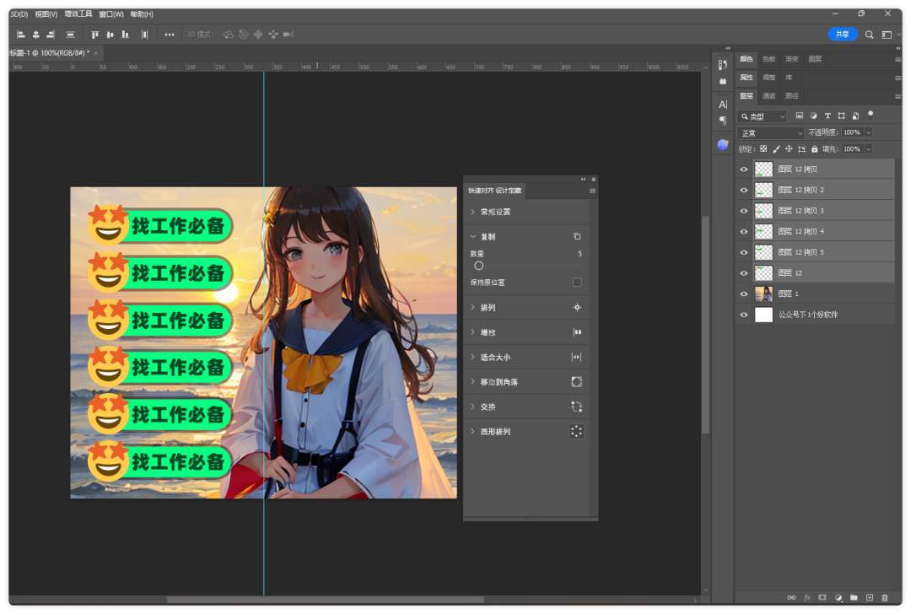The height and width of the screenshot is (614, 911).
Task: Hide the 图层 1 layer
Action: tap(744, 294)
